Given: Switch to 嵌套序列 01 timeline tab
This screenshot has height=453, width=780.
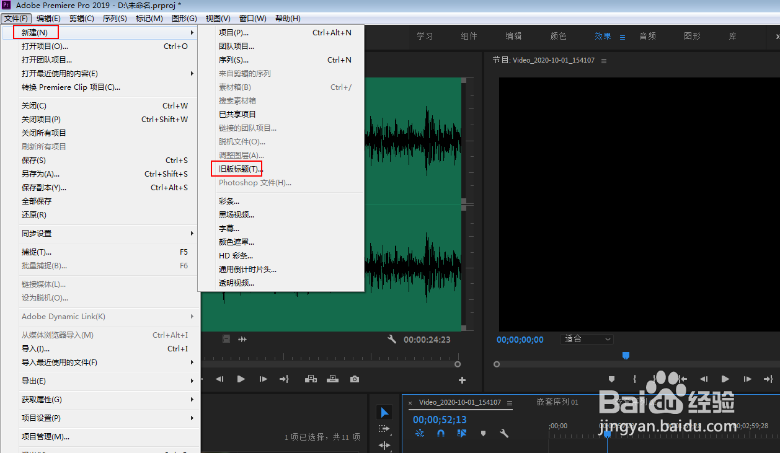Looking at the screenshot, I should click(x=557, y=402).
